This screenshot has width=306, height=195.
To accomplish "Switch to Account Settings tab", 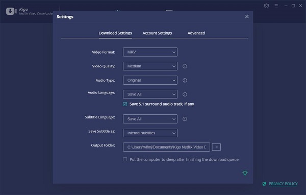I will [157, 33].
